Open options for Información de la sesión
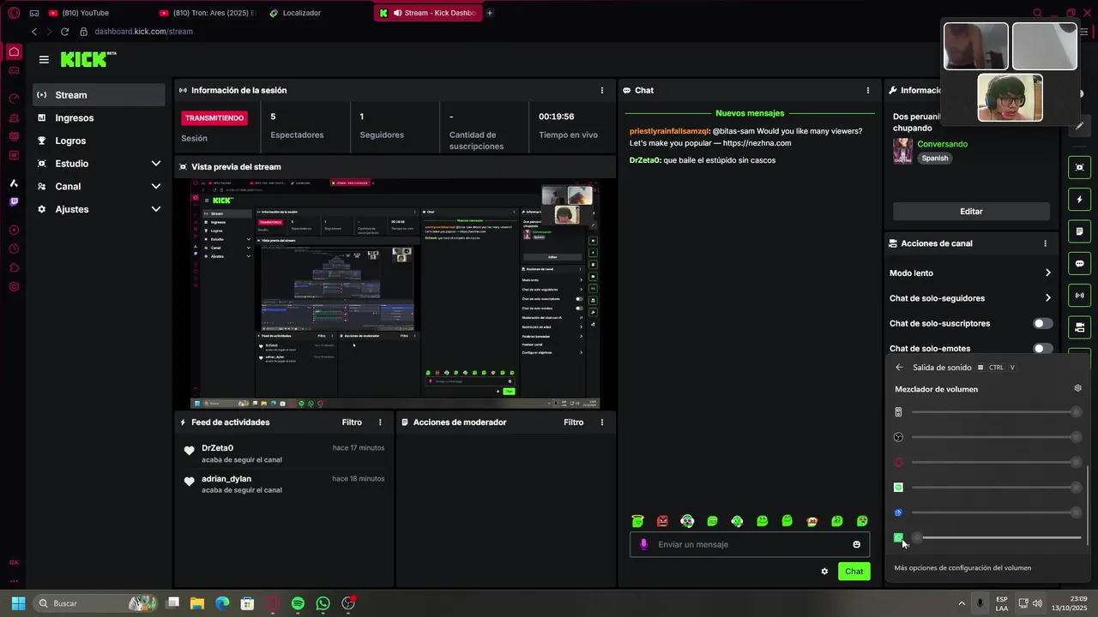This screenshot has height=617, width=1098. click(x=602, y=90)
